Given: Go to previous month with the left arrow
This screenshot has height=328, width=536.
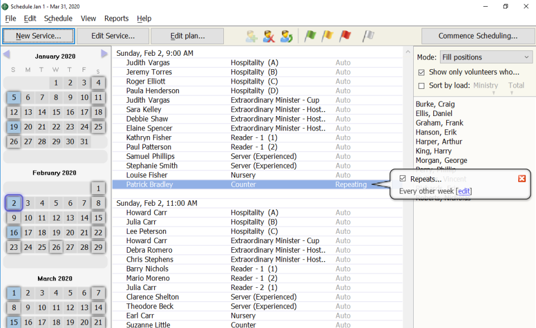Looking at the screenshot, I should [7, 53].
